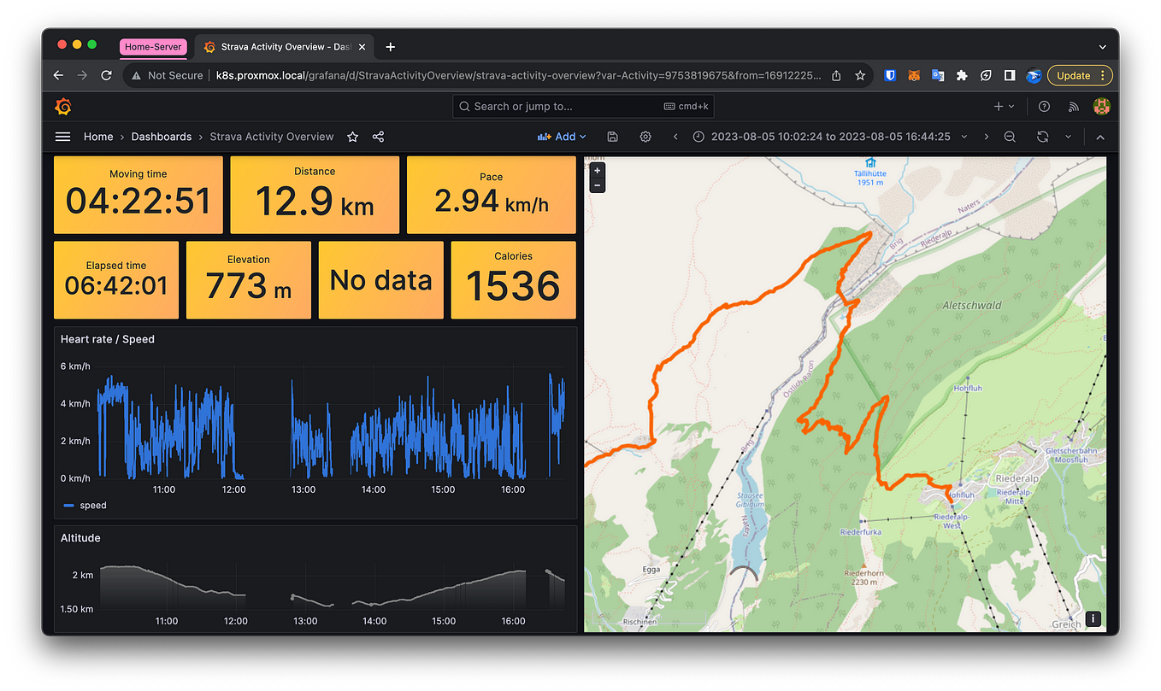
Task: Click the Elevation 773 m panel
Action: click(x=249, y=280)
